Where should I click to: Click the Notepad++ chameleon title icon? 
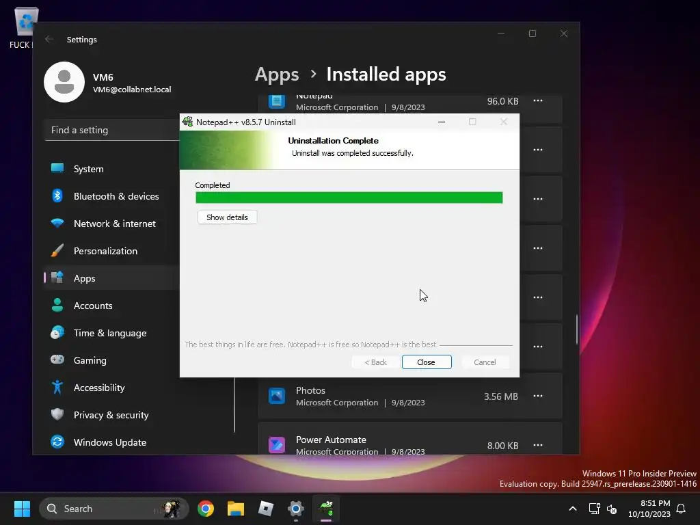[x=188, y=122]
